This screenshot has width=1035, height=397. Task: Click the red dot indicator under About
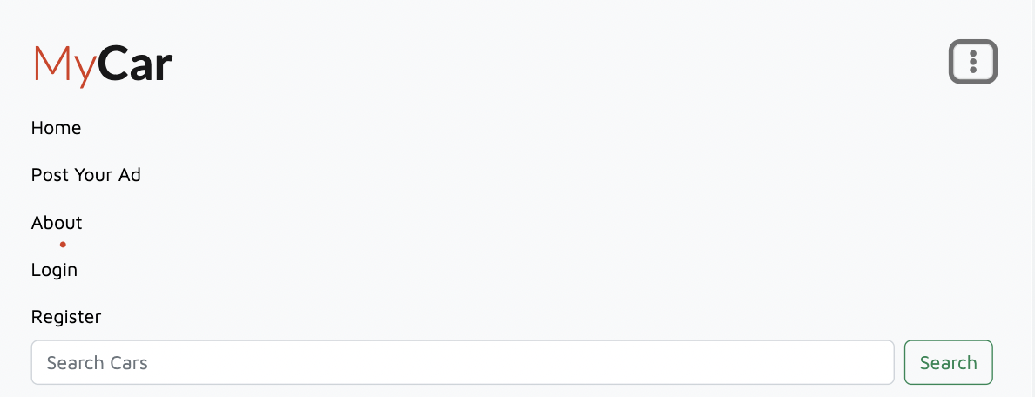[63, 245]
